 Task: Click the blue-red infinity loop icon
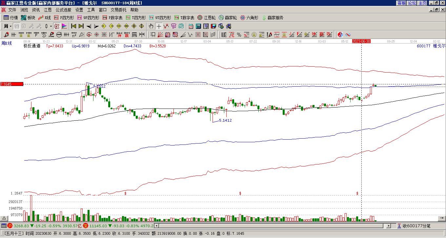(x=348, y=35)
